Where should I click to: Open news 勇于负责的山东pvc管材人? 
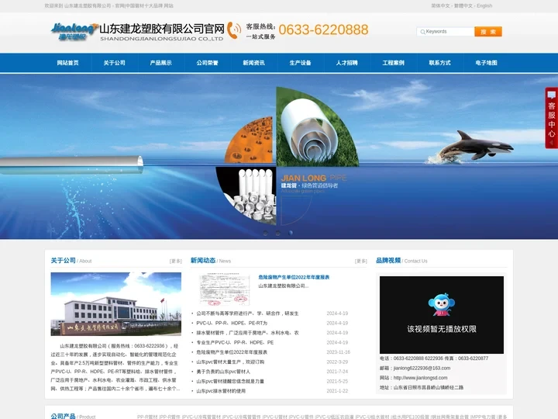click(223, 372)
